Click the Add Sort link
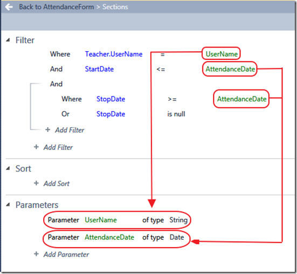Screen dimensions: 297x274 [x=57, y=183]
